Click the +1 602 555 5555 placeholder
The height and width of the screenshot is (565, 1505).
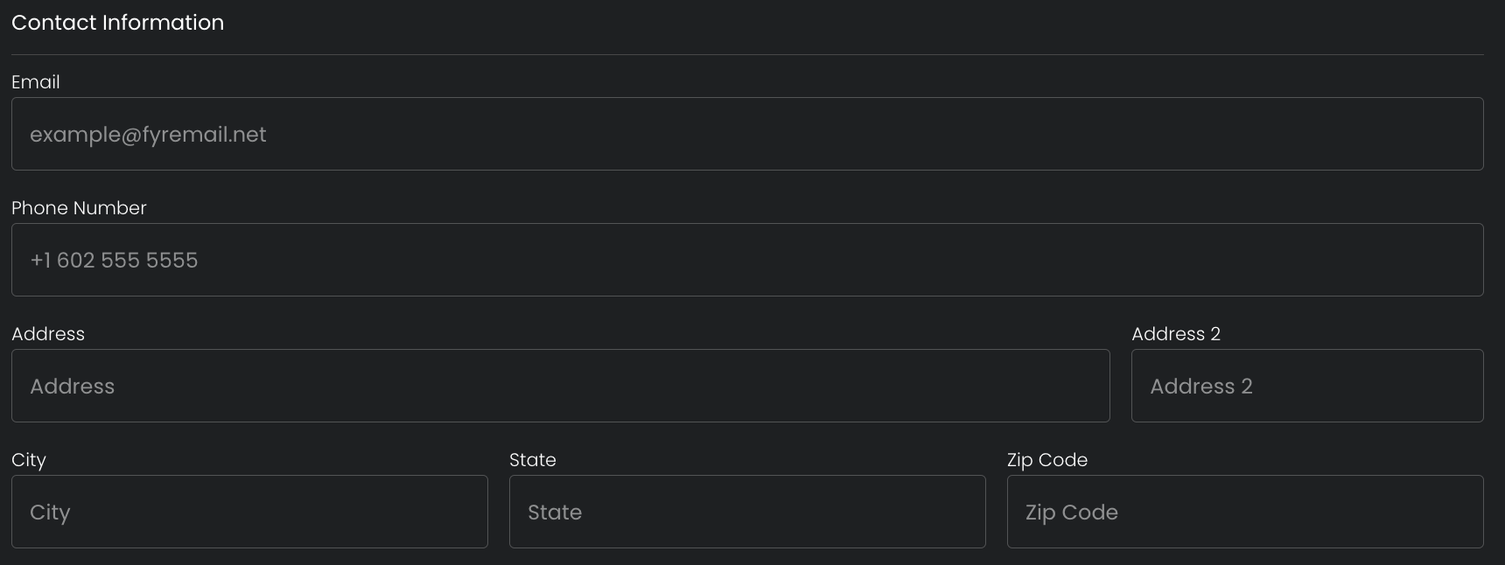coord(114,261)
